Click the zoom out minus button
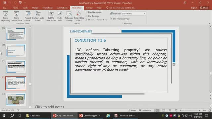Image resolution: width=212 pixels, height=119 pixels. coord(181,110)
